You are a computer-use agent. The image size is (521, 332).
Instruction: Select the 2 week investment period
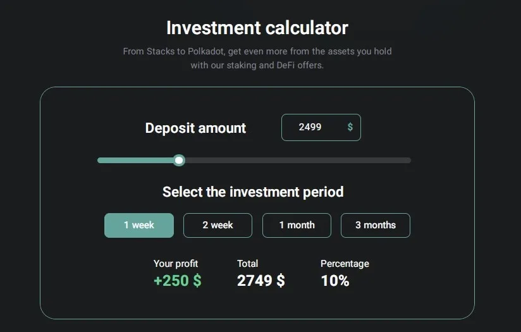218,225
